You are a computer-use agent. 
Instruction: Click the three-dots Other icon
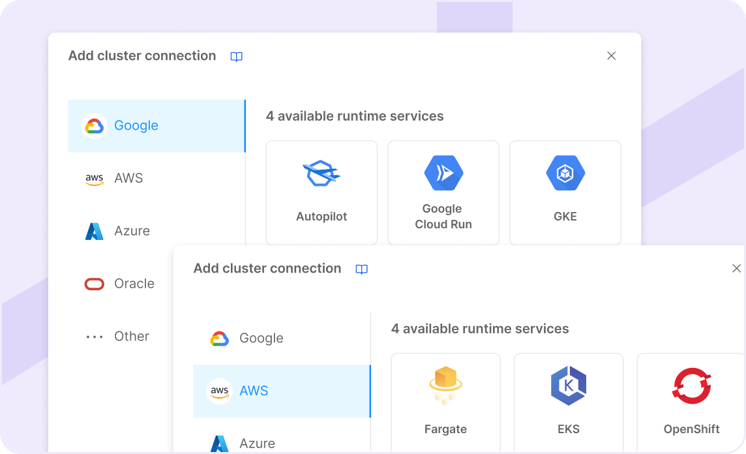click(94, 337)
